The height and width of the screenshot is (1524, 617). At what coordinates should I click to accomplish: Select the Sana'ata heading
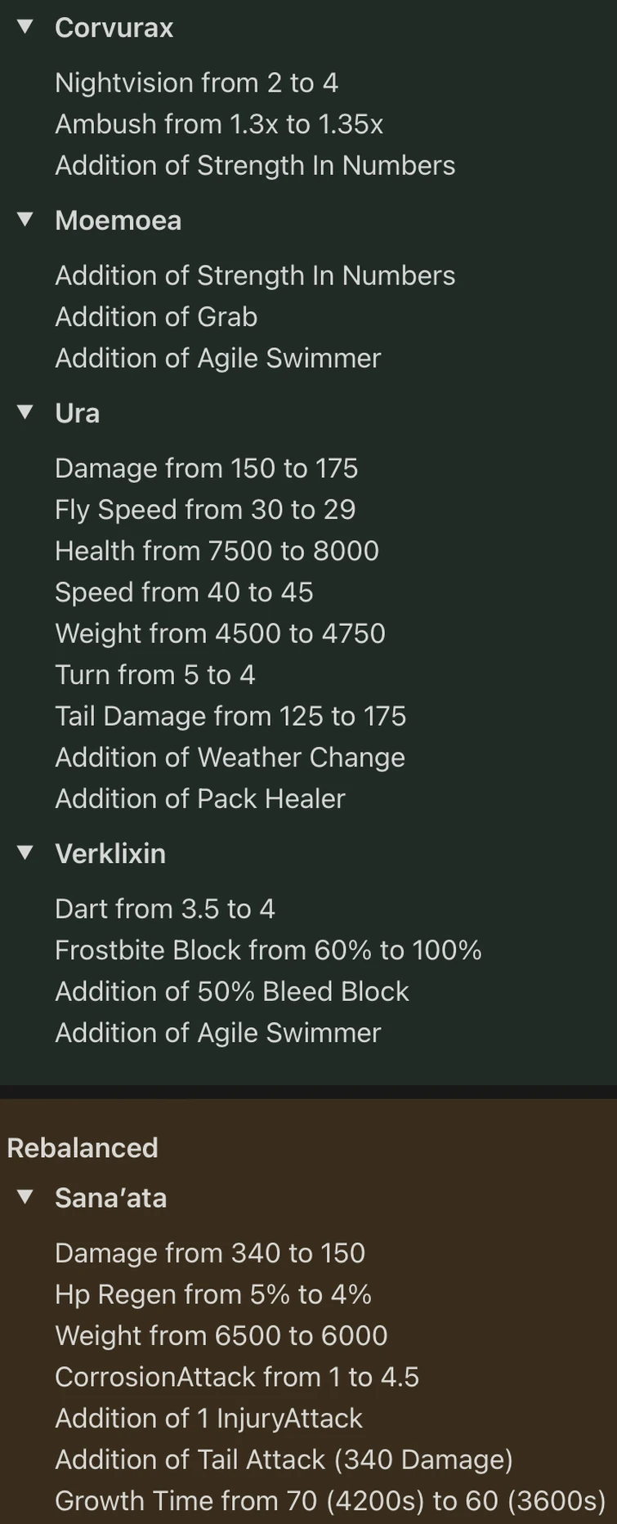[x=110, y=1198]
